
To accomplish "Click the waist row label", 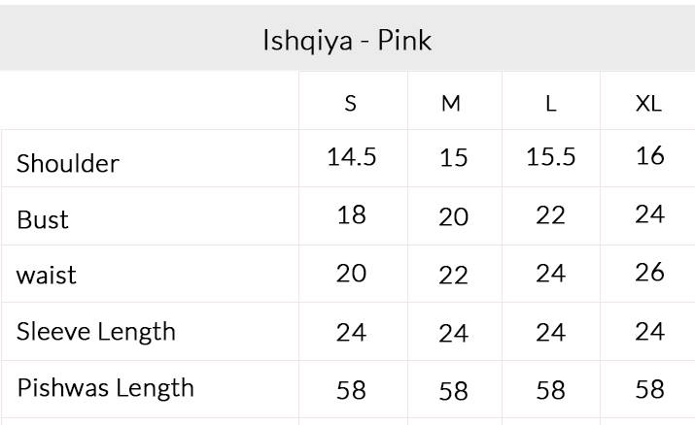I will [x=46, y=276].
